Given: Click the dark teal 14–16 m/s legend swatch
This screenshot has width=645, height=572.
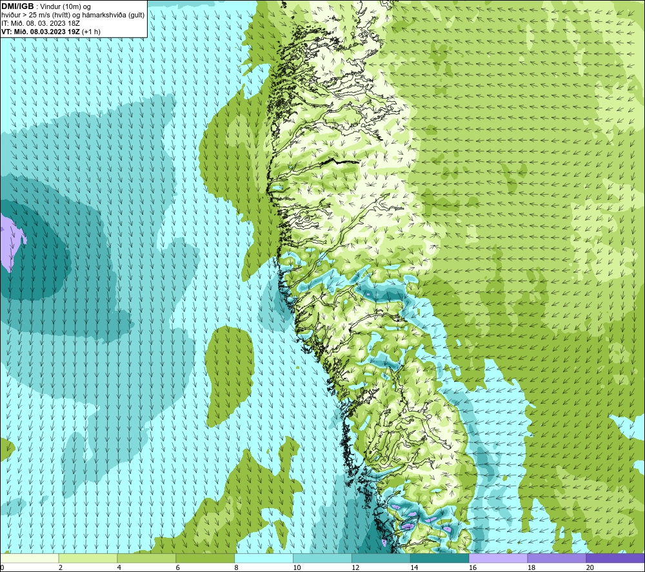Looking at the screenshot, I should pyautogui.click(x=440, y=558).
